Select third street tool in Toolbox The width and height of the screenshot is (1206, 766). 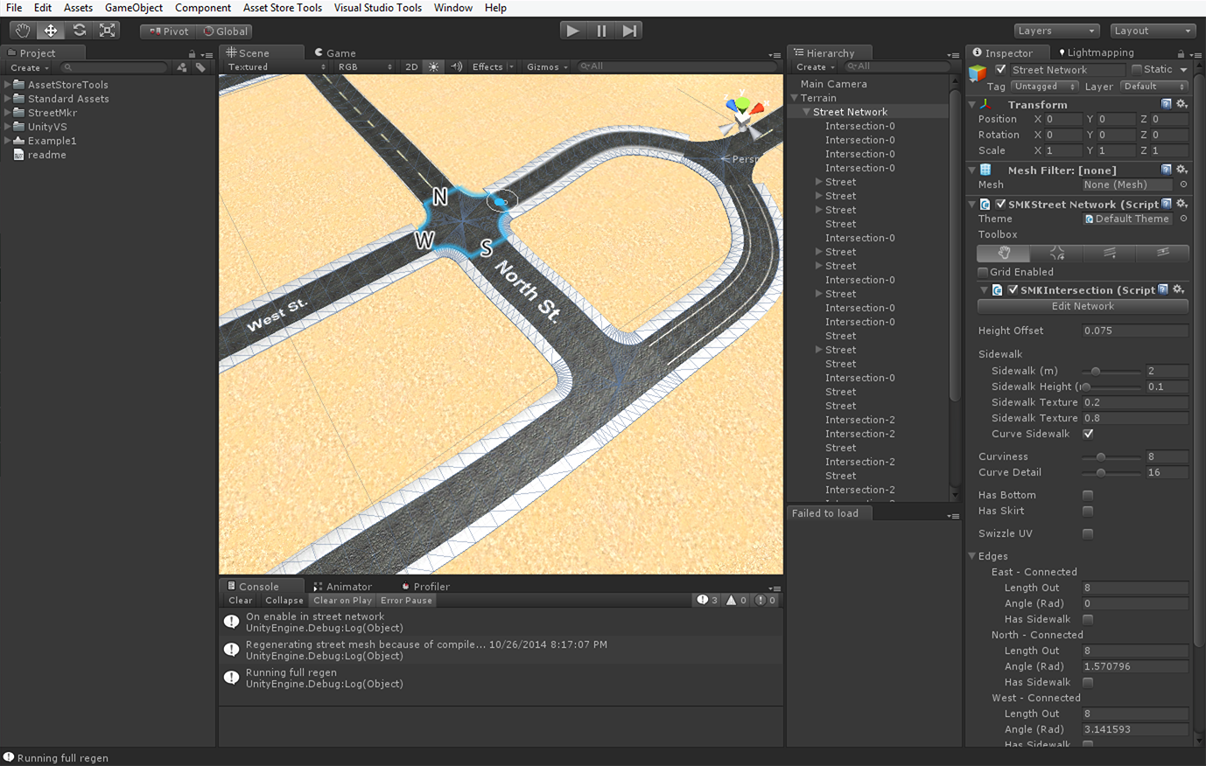(x=1110, y=253)
